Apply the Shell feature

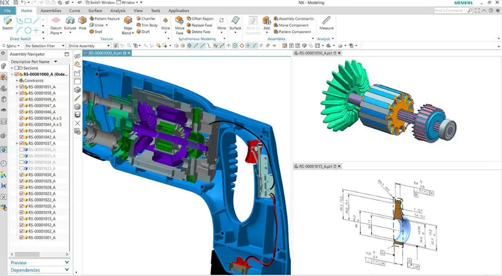[96, 32]
